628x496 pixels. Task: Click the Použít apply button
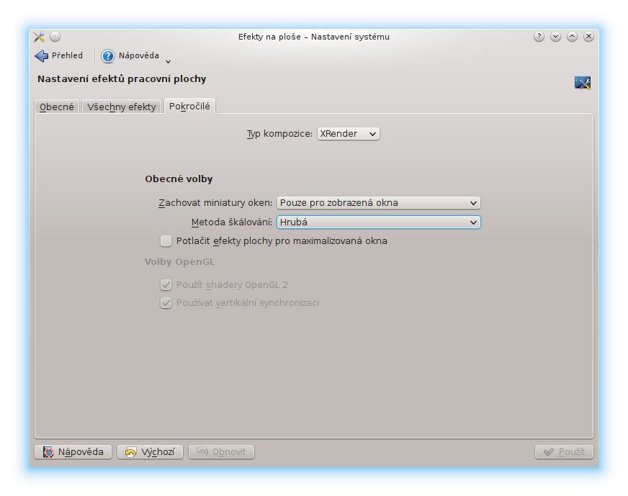point(564,452)
